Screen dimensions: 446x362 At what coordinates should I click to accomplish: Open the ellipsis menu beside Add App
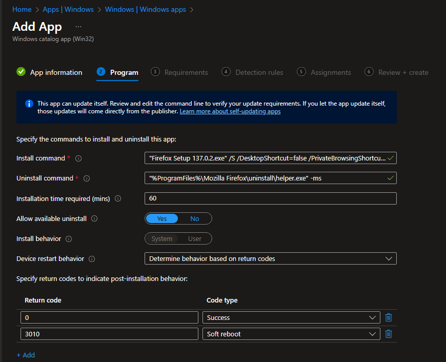pyautogui.click(x=78, y=26)
